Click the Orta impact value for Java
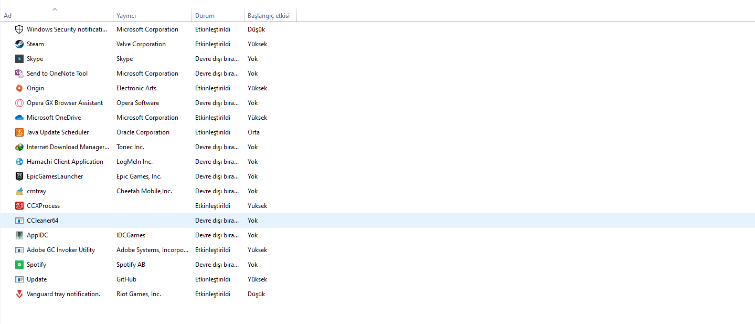Image resolution: width=755 pixels, height=324 pixels. (x=253, y=132)
